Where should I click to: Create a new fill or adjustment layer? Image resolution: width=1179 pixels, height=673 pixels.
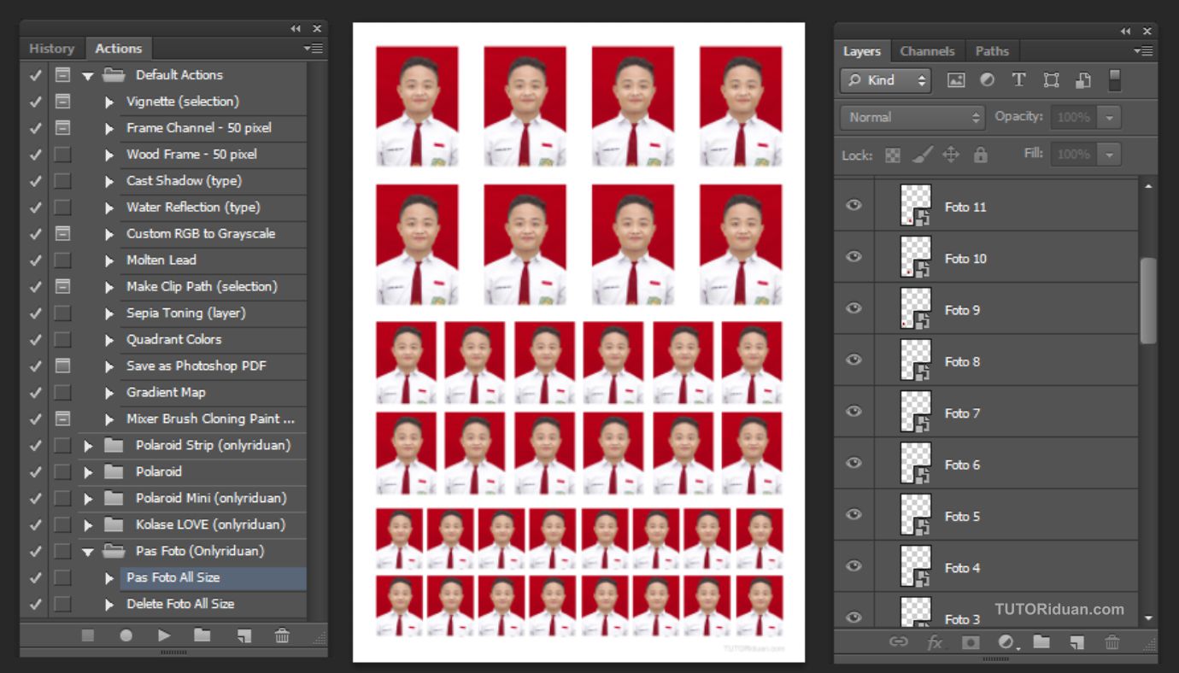tap(1006, 642)
